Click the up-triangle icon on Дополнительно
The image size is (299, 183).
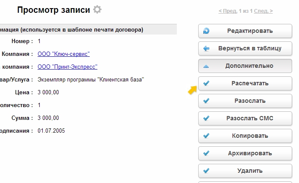(207, 67)
